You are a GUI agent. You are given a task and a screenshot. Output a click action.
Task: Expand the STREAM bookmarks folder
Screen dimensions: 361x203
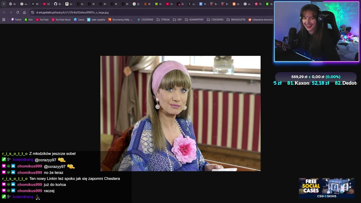(x=163, y=20)
